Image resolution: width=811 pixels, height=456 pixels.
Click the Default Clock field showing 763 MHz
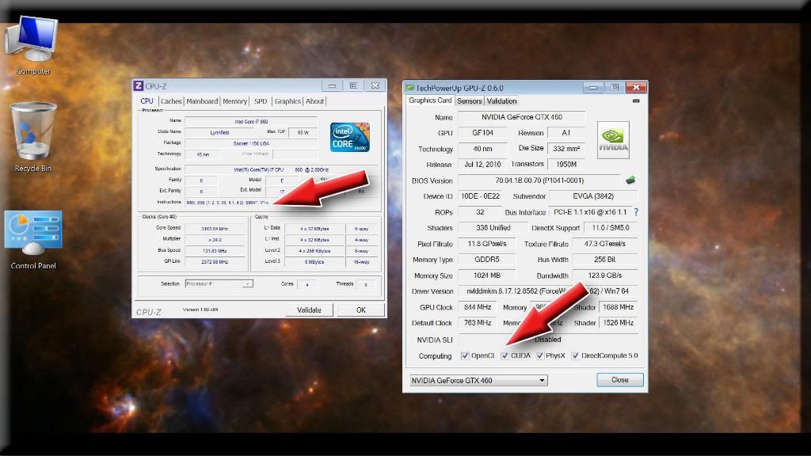click(x=478, y=323)
